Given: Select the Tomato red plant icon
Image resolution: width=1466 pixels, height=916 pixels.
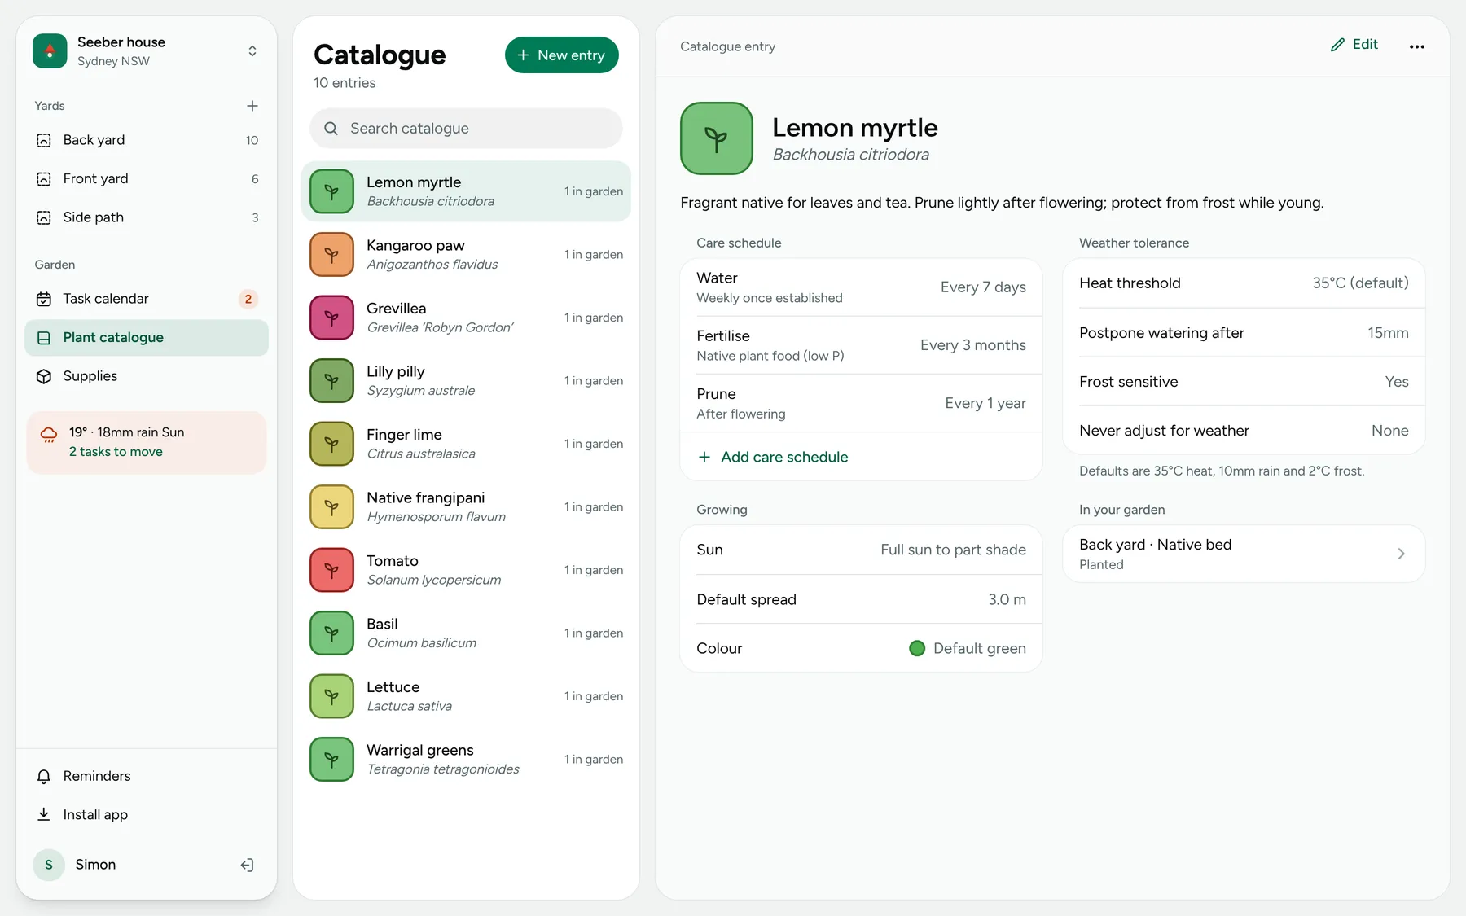Looking at the screenshot, I should 331,570.
